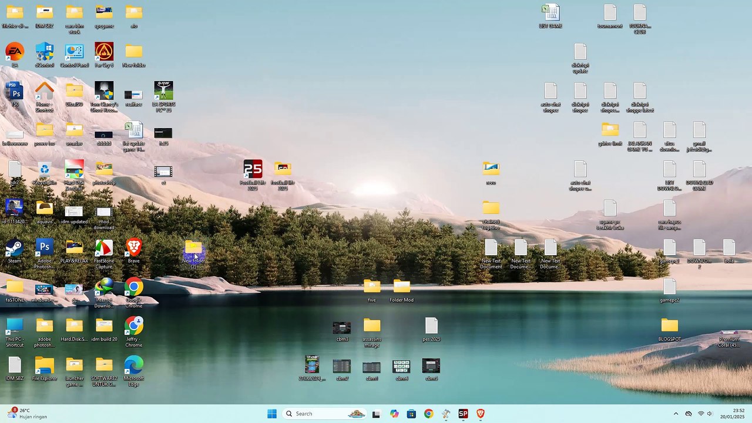Open Microsoft Store from the taskbar
The width and height of the screenshot is (752, 423).
click(411, 414)
